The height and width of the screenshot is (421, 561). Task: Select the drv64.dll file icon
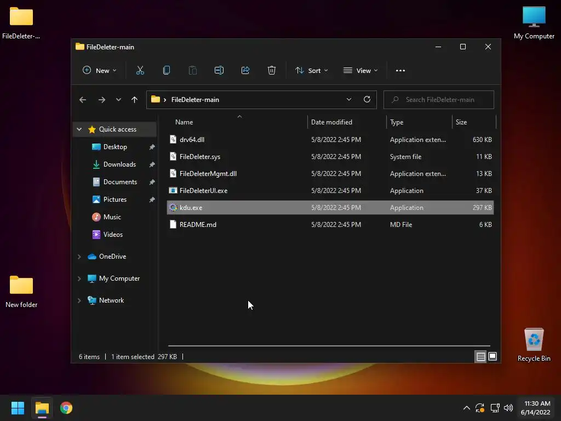(173, 140)
